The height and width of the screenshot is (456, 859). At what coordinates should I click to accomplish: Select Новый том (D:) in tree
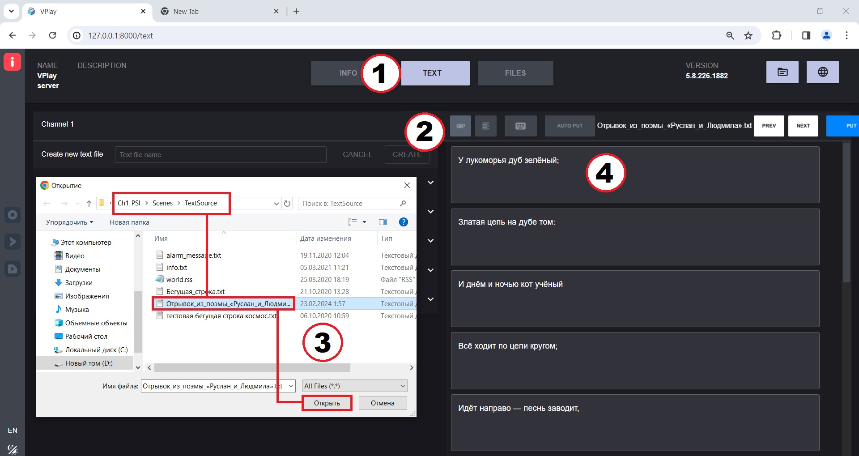tap(89, 363)
